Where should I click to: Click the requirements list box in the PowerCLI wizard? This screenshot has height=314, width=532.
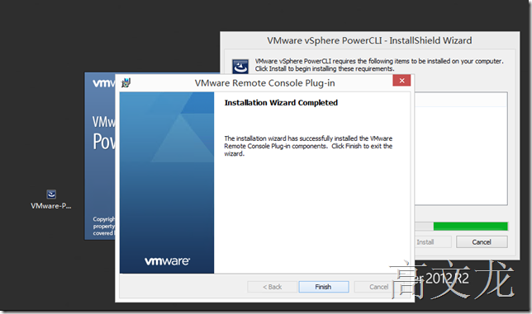pos(461,148)
